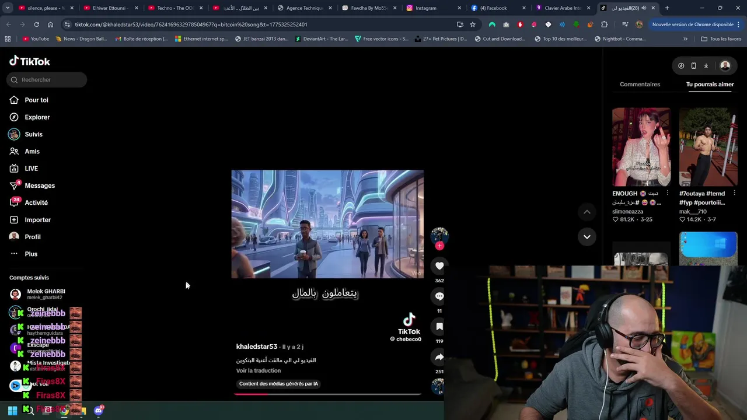Open Activité notifications
Viewport: 747px width, 420px height.
pos(36,202)
